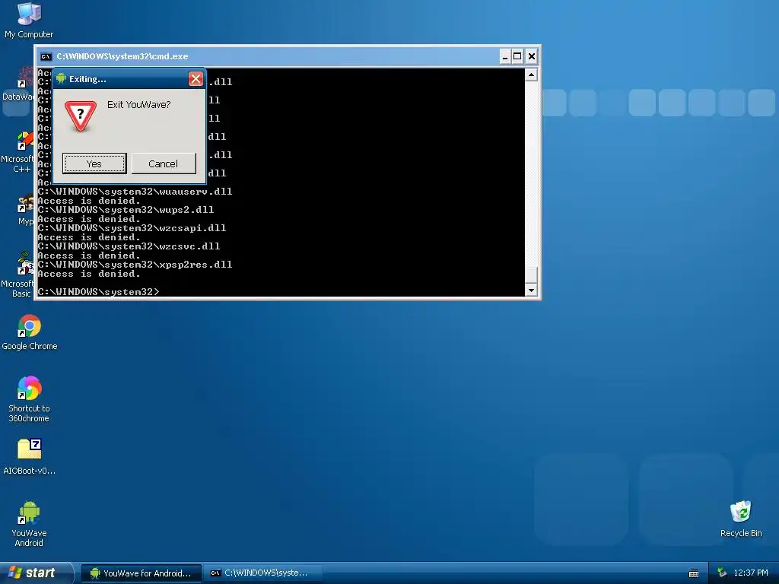Click the xpsp2res.dll path line

(x=135, y=265)
